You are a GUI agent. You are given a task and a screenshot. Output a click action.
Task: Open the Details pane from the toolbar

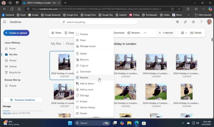(196, 33)
